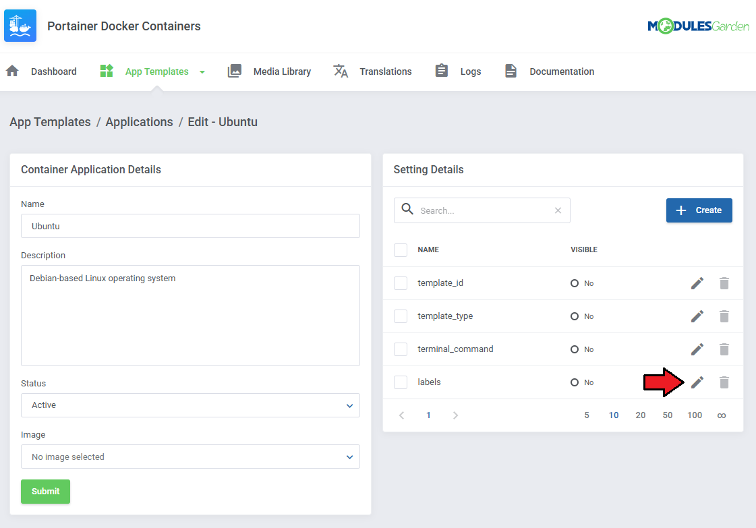Image resolution: width=756 pixels, height=528 pixels.
Task: Edit the terminal_command setting
Action: tap(697, 349)
